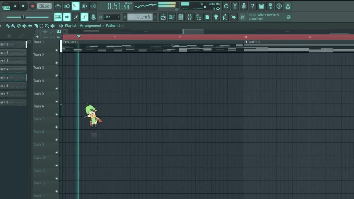Viewport: 354px width, 199px height.
Task: Select the Playback speaker tool in Playlist
Action: point(52,26)
